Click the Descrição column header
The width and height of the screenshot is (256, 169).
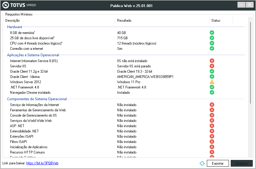[12, 21]
